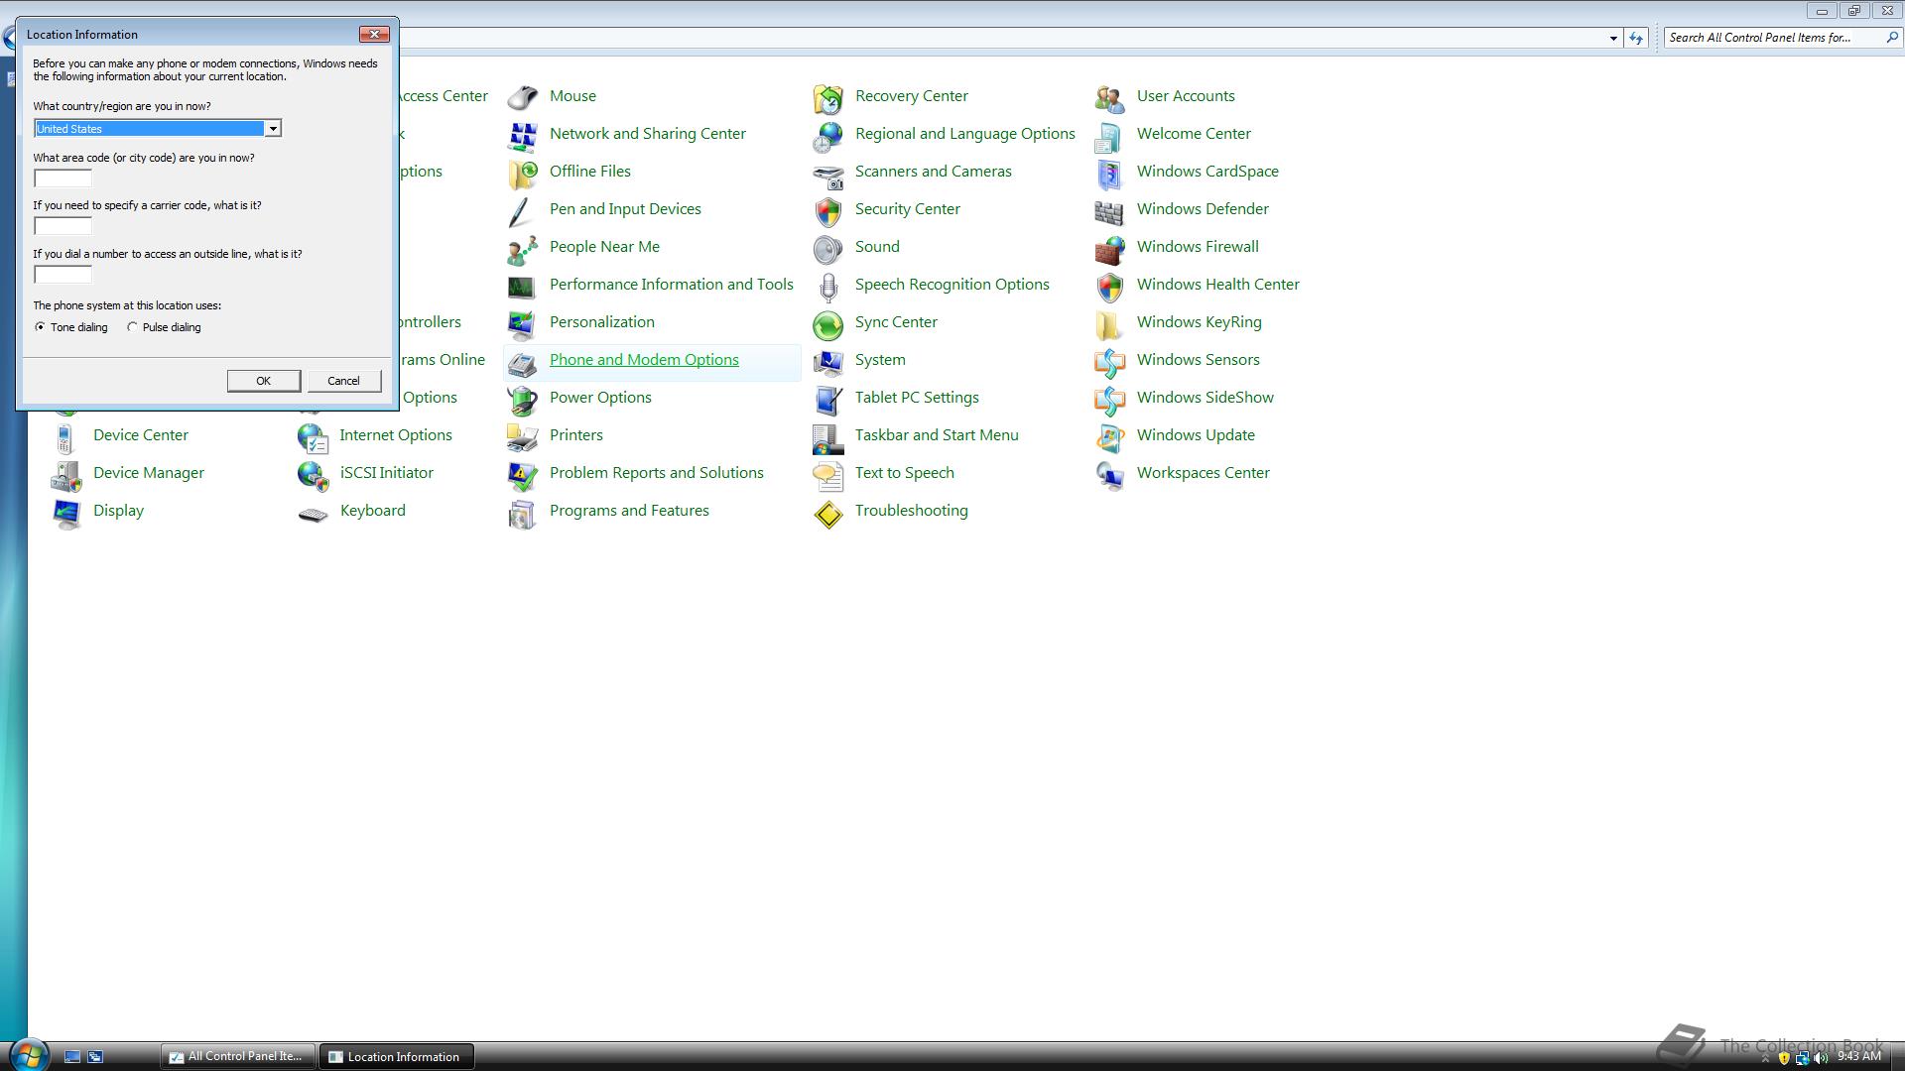Click the Windows Start orb

pyautogui.click(x=28, y=1055)
